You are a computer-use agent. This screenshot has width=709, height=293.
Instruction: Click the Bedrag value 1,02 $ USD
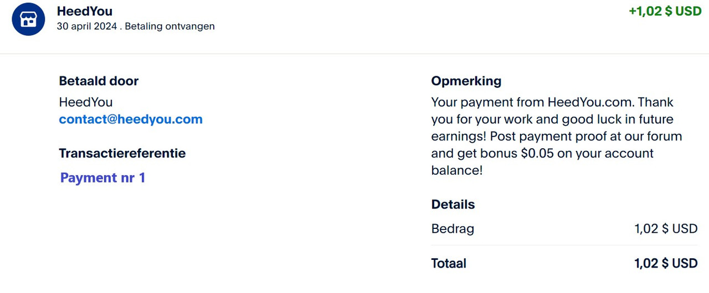[666, 229]
